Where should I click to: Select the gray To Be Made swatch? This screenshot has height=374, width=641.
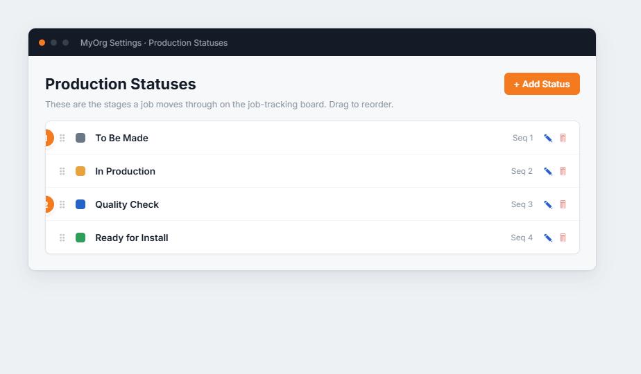coord(80,138)
